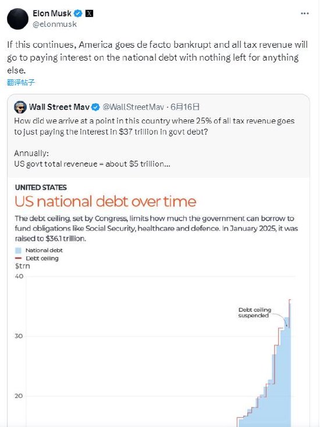This screenshot has height=427, width=320.
Task: Click the truncated 'about $5 trillion…' line
Action: point(92,164)
